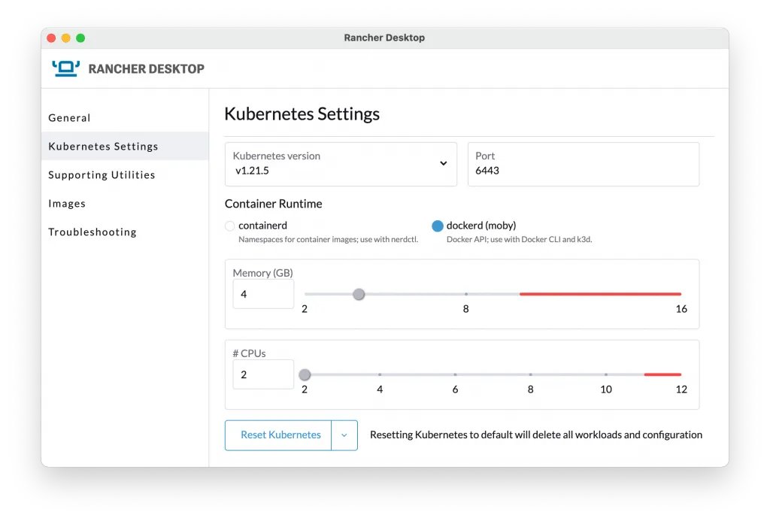Click the Kubernetes Settings page heading
Viewport: 770px width, 521px height.
coord(302,114)
